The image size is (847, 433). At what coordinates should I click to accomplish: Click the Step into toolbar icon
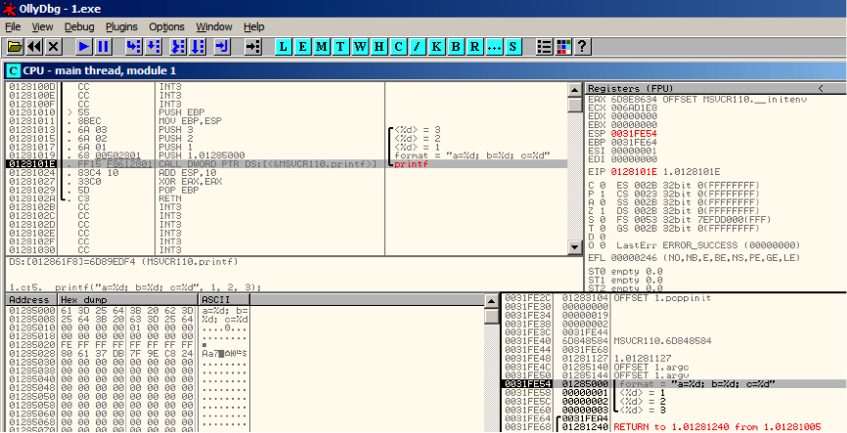pyautogui.click(x=134, y=47)
